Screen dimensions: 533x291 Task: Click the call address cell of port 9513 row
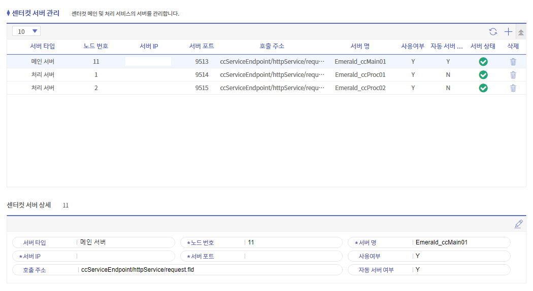[x=272, y=62]
